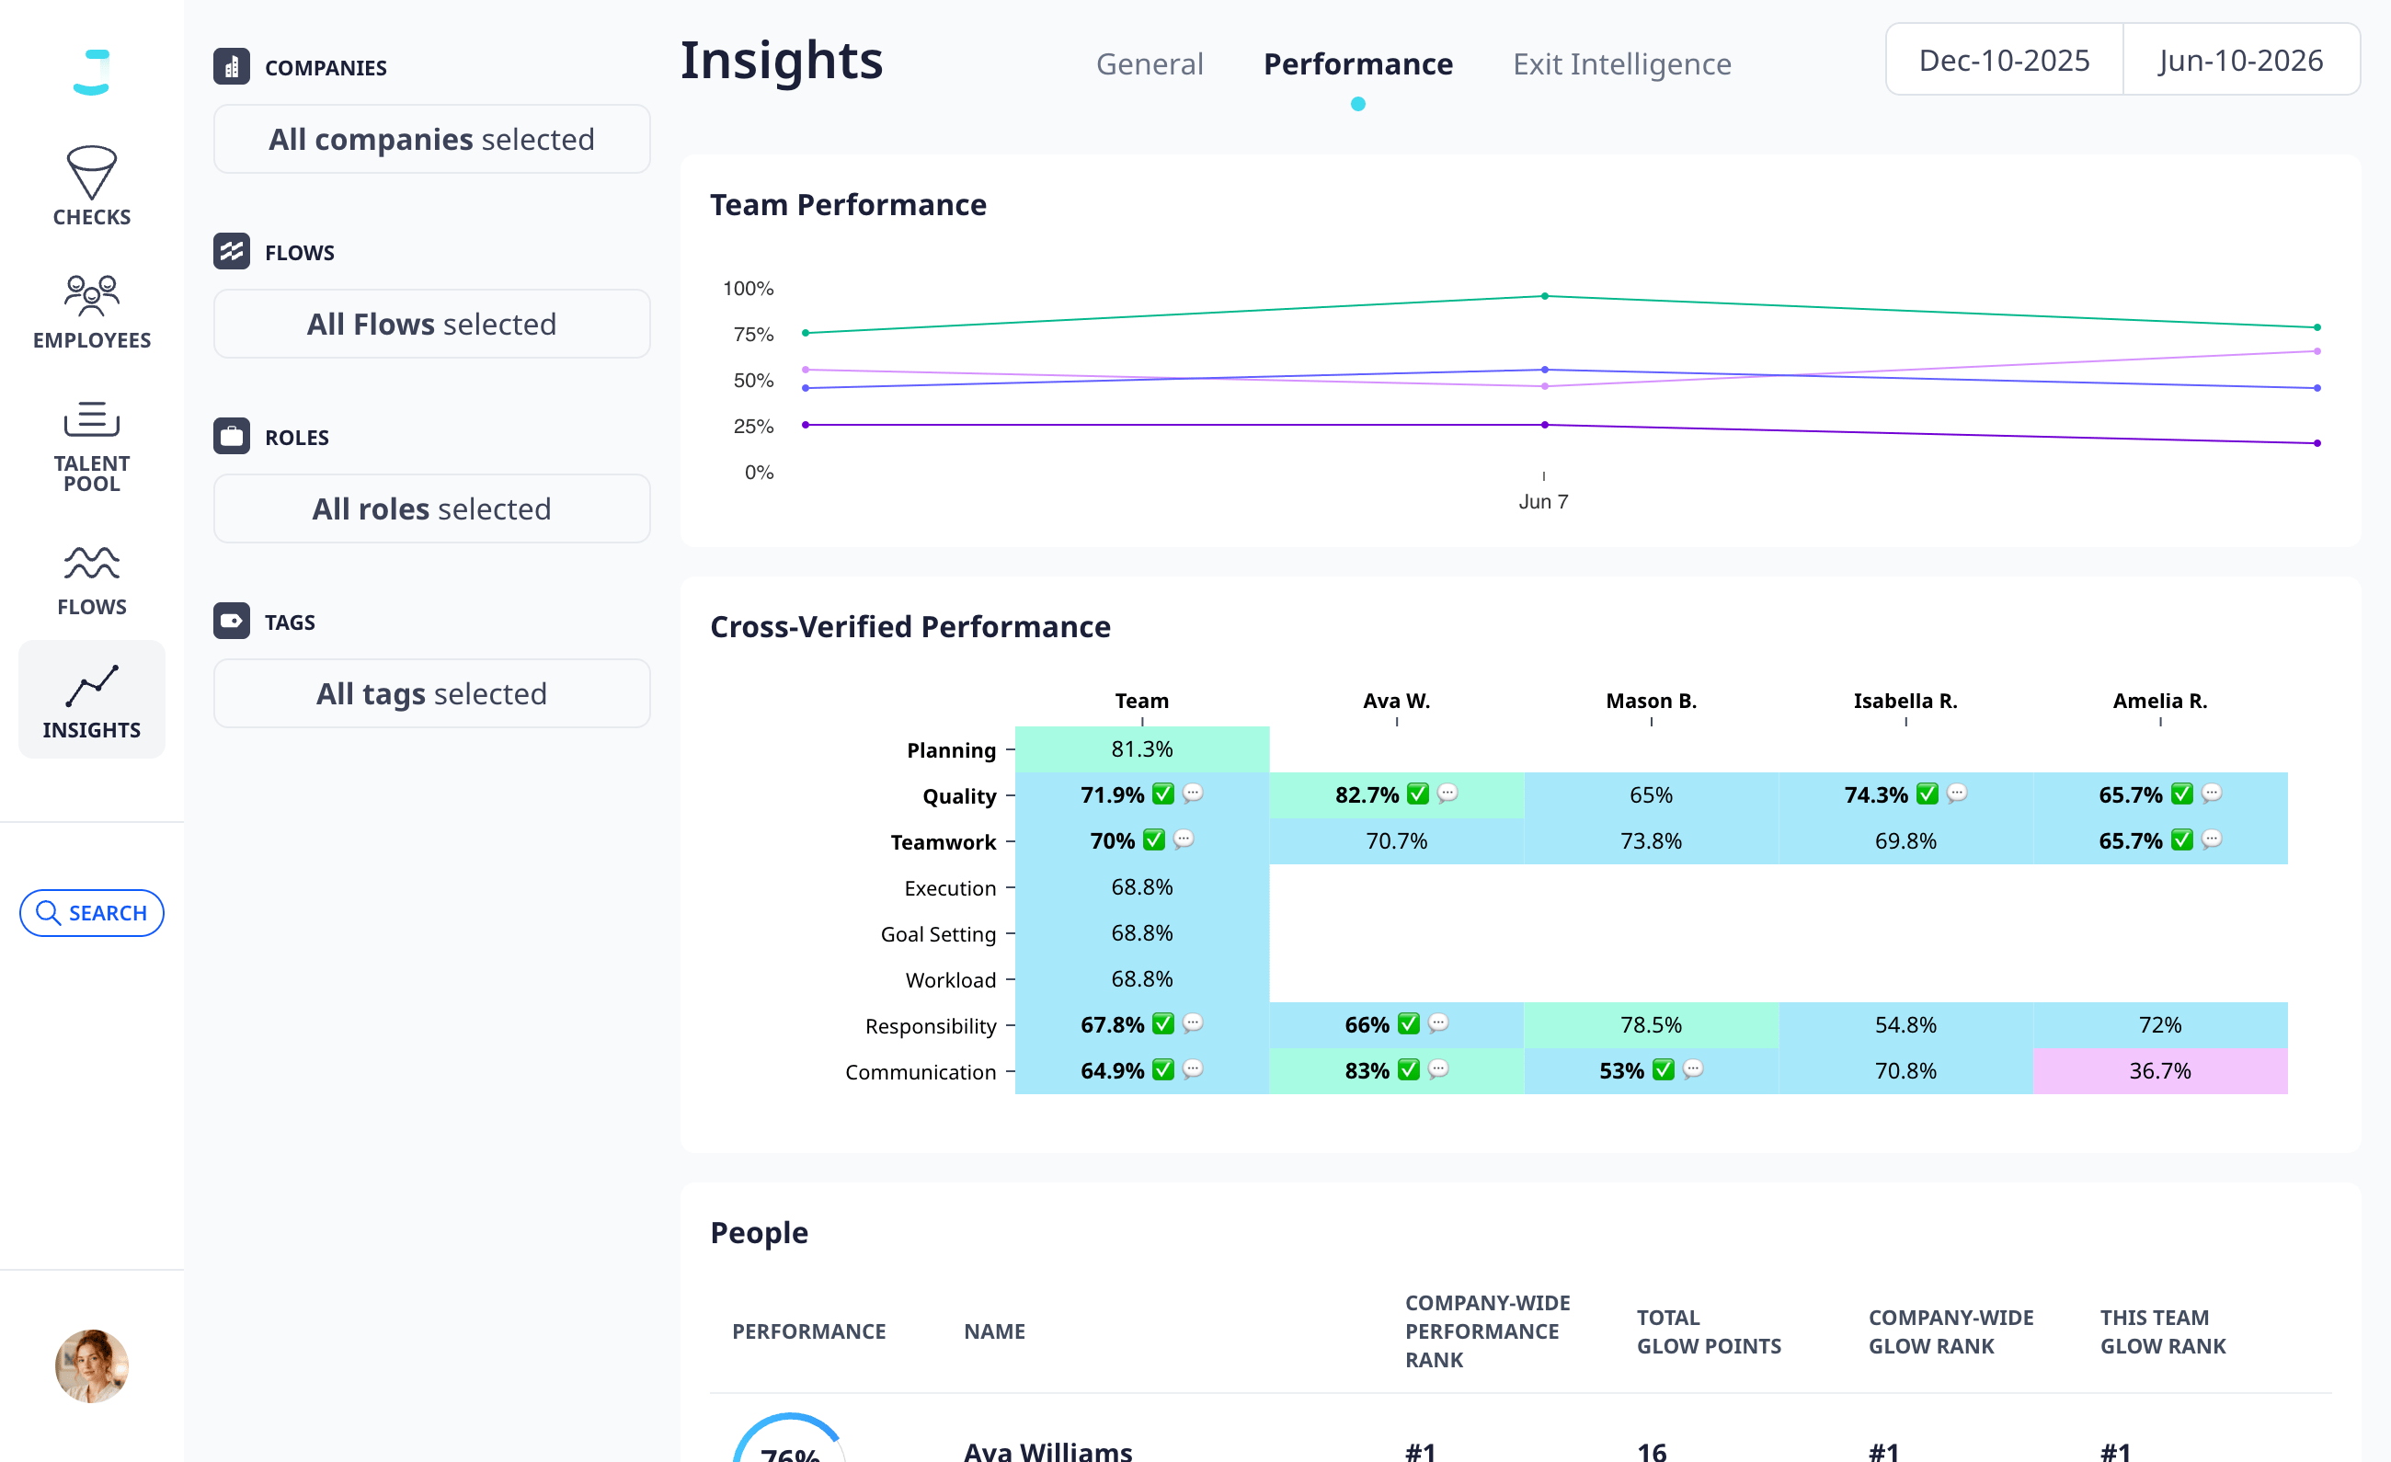Click Isabella R. Responsibility 54.8% cell
This screenshot has width=2391, height=1462.
click(x=1905, y=1025)
